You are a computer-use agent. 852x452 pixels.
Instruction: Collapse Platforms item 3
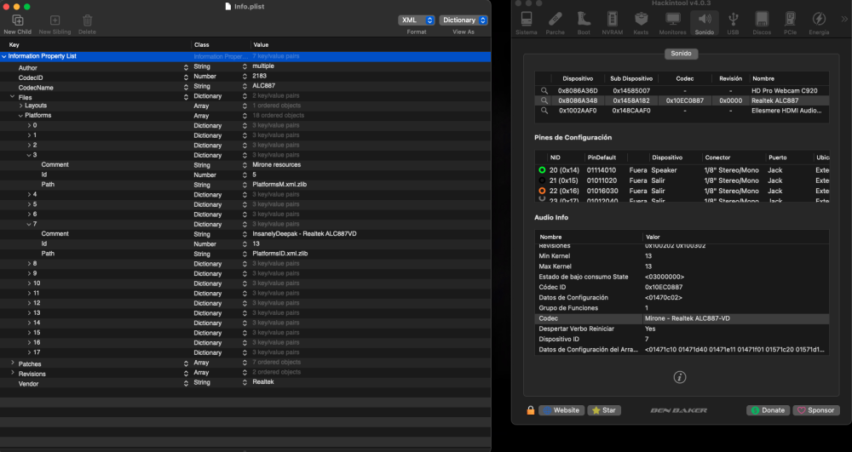point(29,155)
